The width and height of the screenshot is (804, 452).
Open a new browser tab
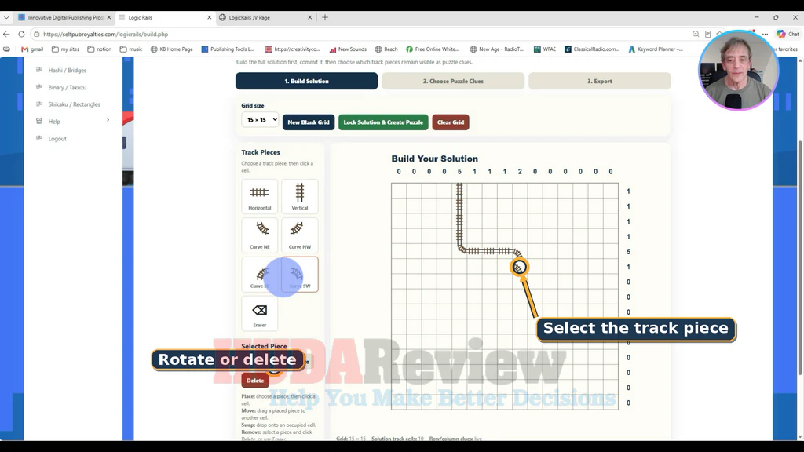click(x=325, y=17)
